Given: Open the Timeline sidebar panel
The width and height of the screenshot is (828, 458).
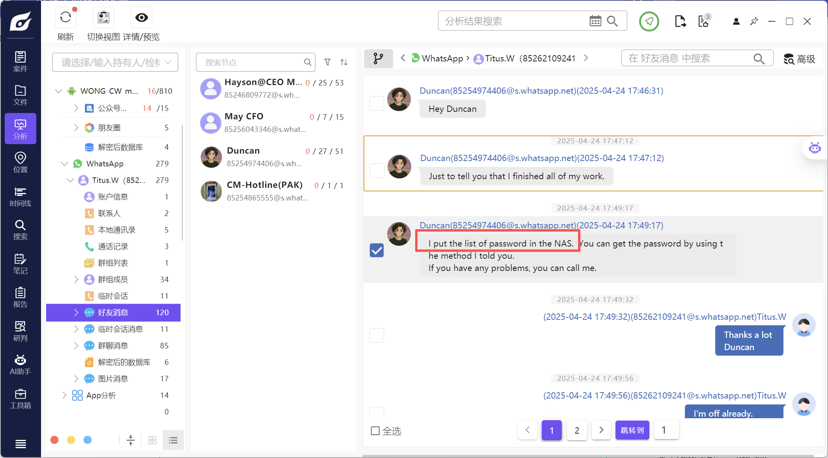Looking at the screenshot, I should pyautogui.click(x=20, y=197).
